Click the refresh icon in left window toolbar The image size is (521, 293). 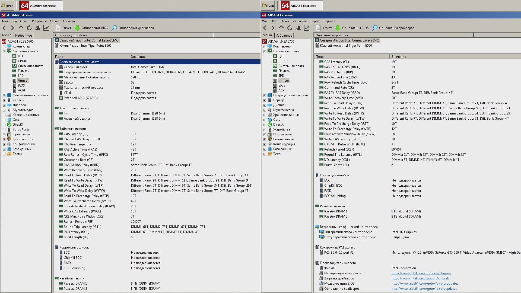29,28
